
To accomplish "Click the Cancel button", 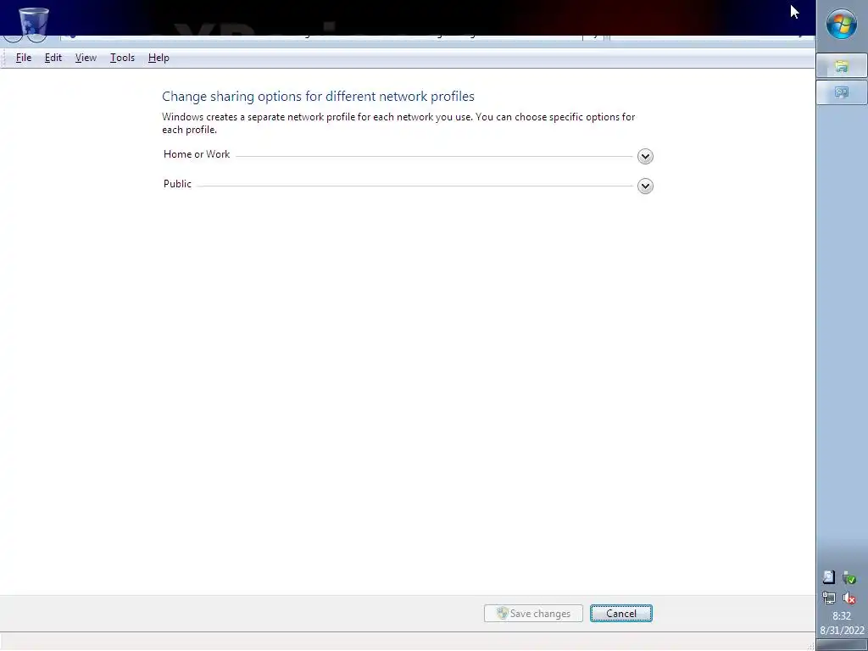I will (x=621, y=614).
